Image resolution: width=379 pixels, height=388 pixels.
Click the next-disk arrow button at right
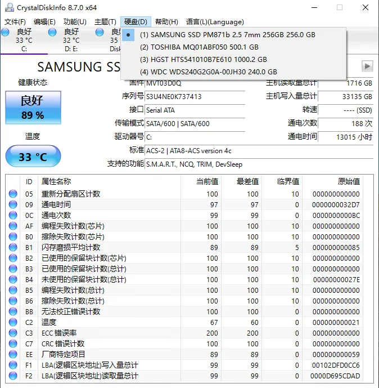click(367, 66)
